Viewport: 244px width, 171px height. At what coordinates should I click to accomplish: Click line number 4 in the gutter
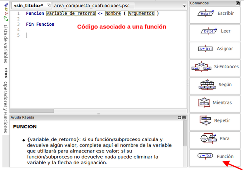point(18,30)
